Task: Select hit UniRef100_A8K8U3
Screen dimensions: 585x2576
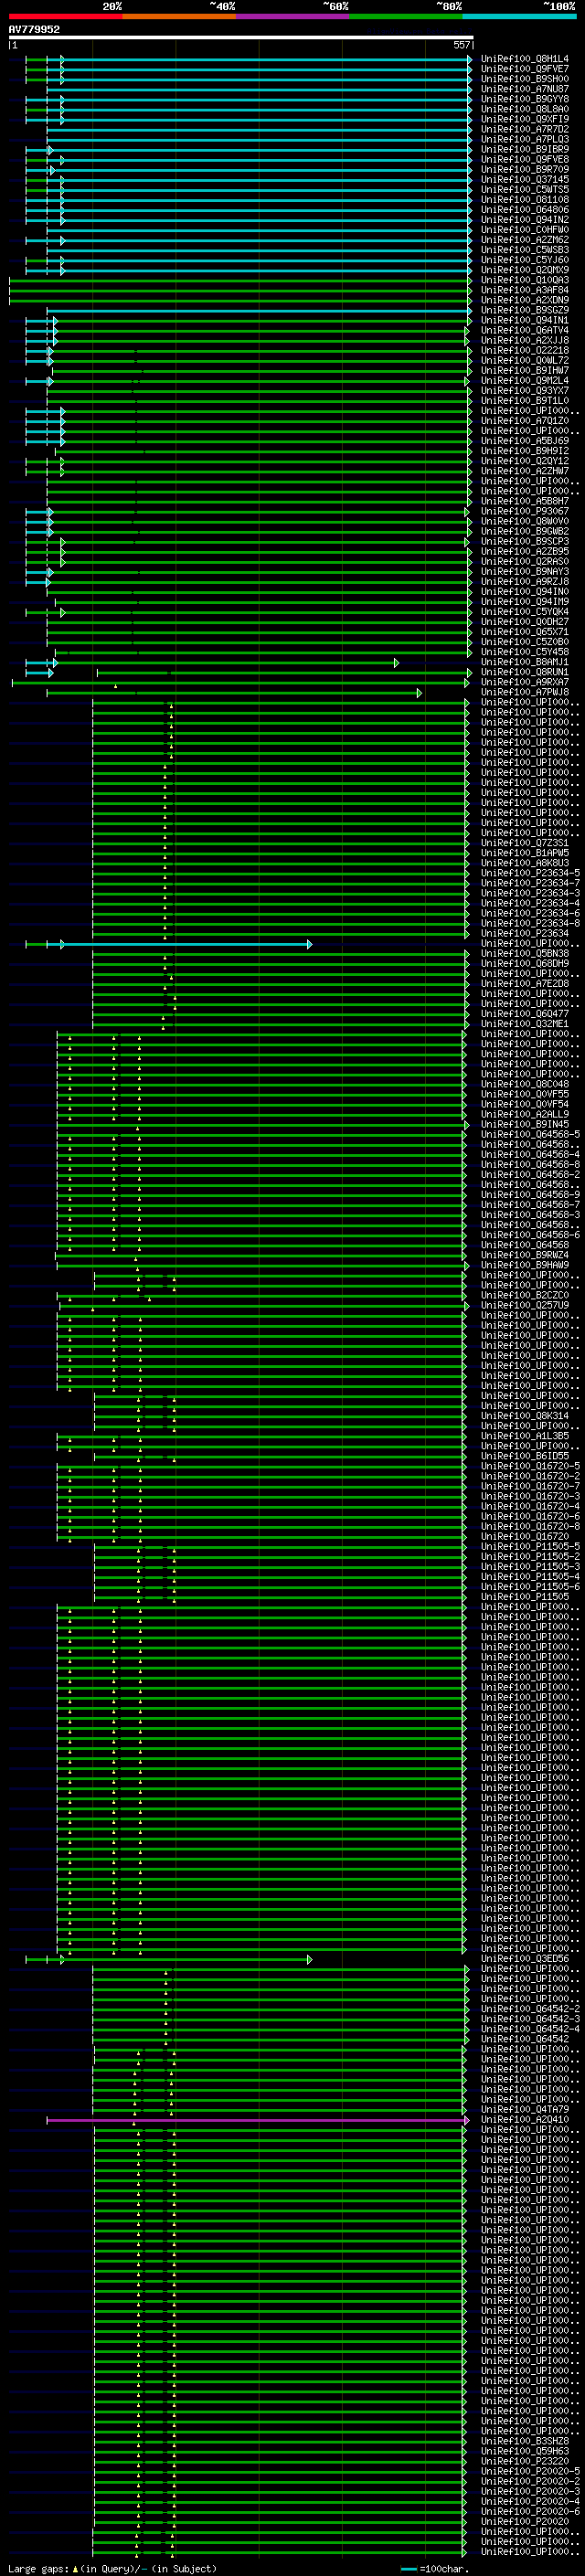Action: point(525,863)
